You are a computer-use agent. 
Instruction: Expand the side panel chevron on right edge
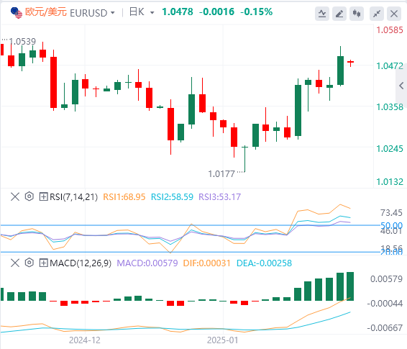point(401,86)
